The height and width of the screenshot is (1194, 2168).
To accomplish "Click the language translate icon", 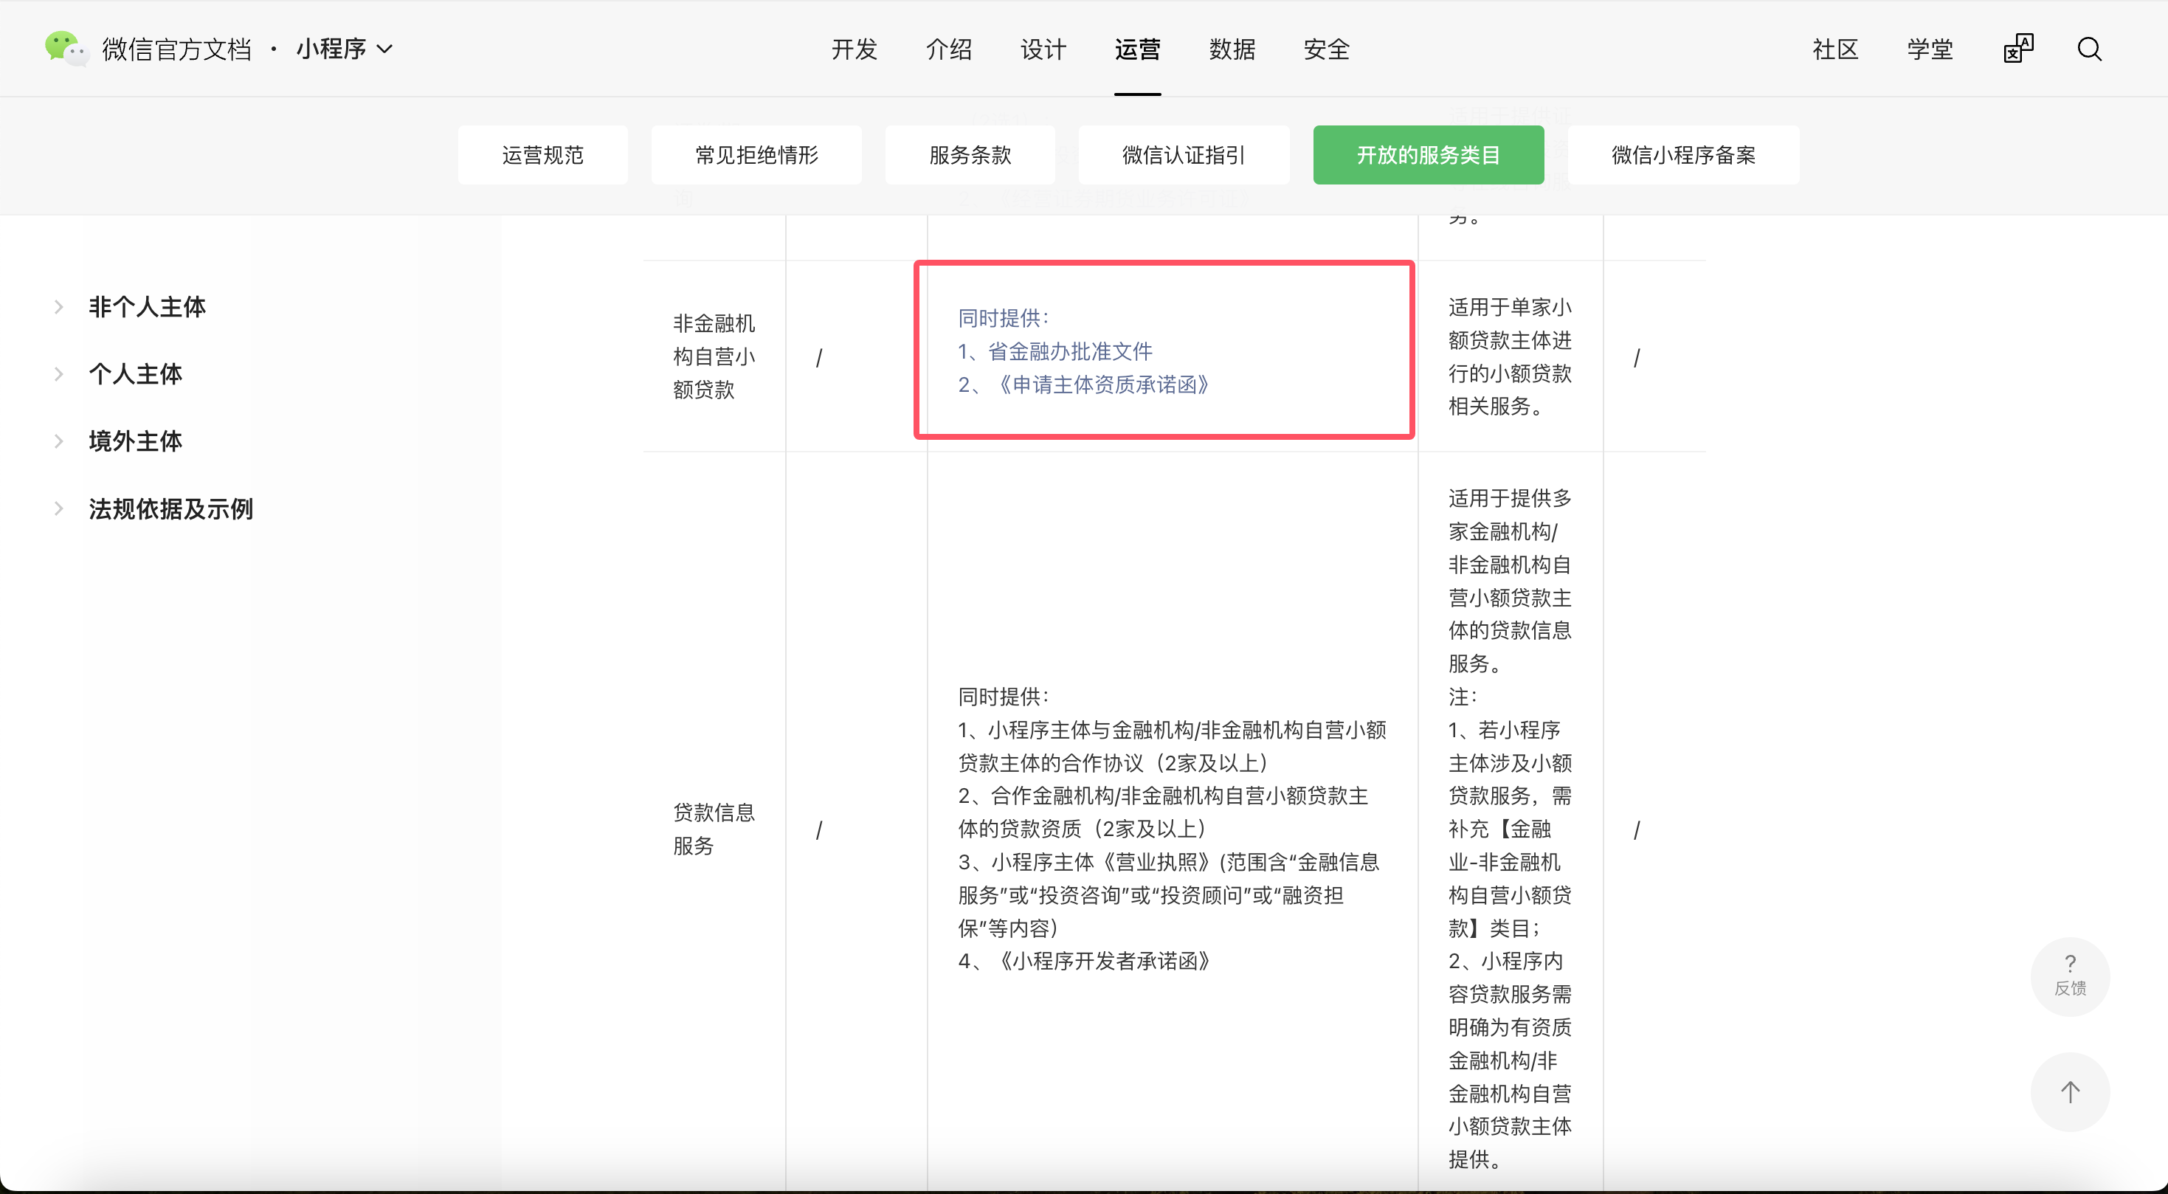I will click(2018, 49).
